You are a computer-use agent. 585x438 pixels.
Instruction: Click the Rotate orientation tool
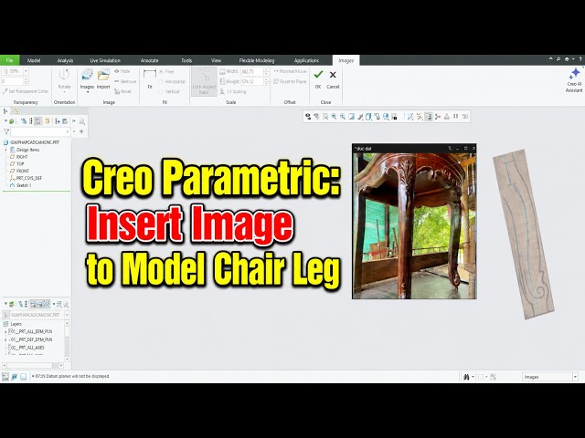[x=64, y=77]
